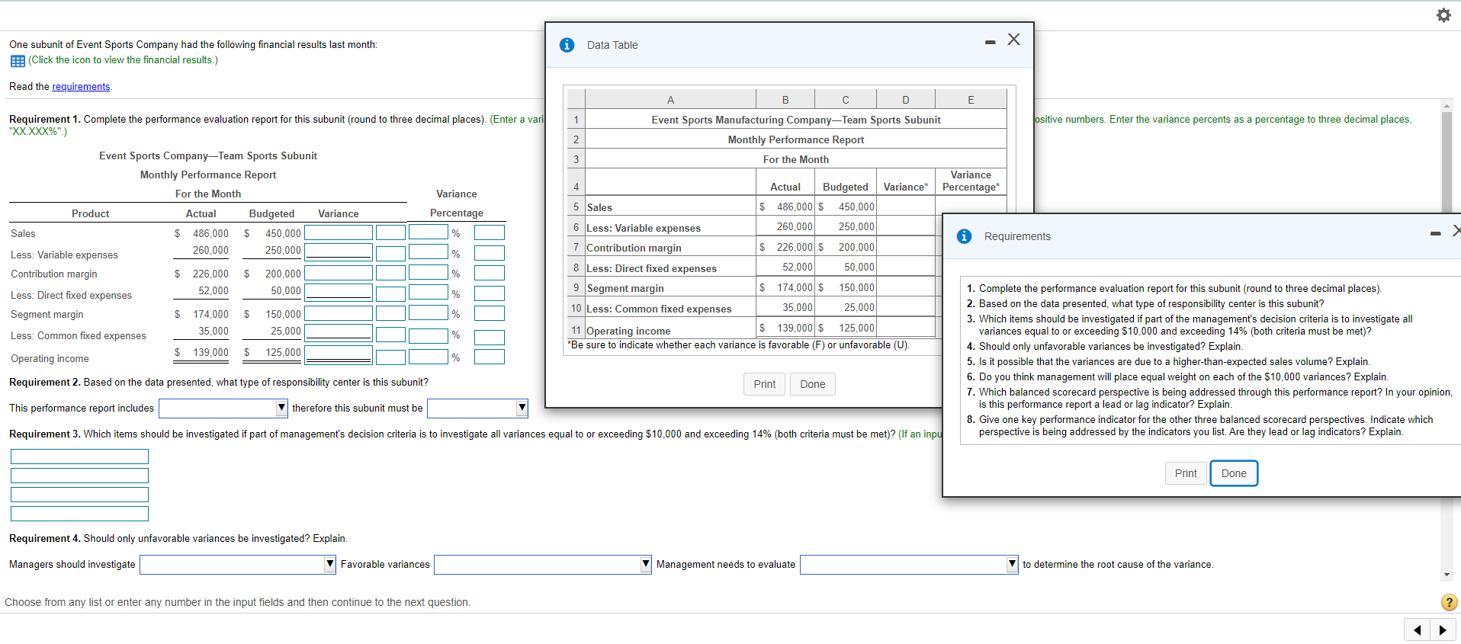Open the 'Management needs to evaluate' dropdown
The image size is (1461, 644).
[x=909, y=565]
